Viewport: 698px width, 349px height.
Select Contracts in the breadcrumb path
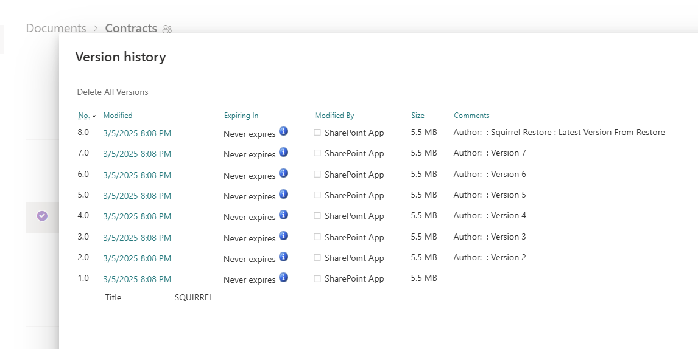coord(131,29)
